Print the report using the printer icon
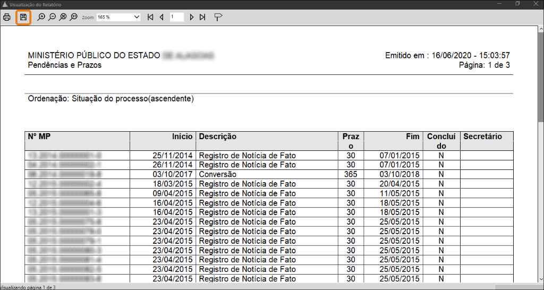 (x=6, y=17)
